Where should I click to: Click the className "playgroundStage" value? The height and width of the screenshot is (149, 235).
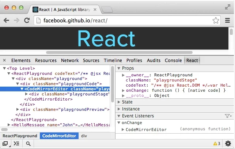click(175, 80)
